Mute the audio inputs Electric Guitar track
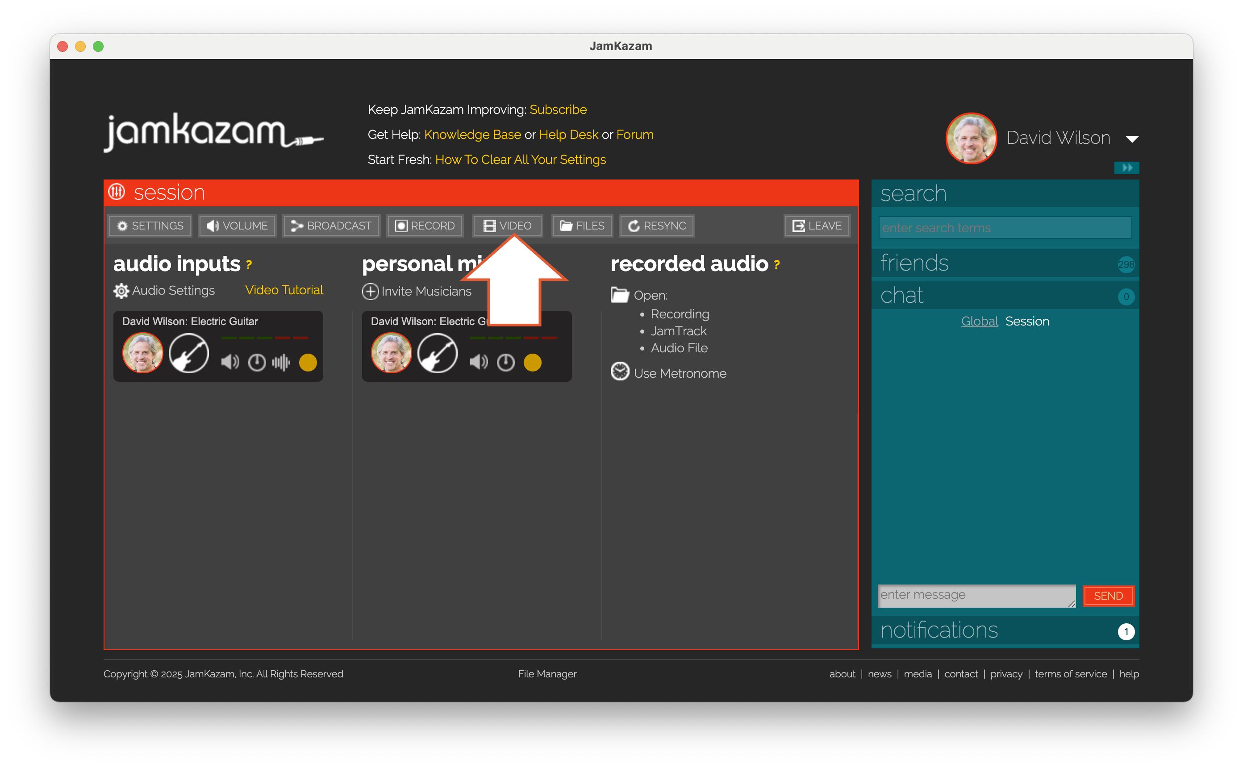Screen dimensions: 1243x768 [x=229, y=362]
